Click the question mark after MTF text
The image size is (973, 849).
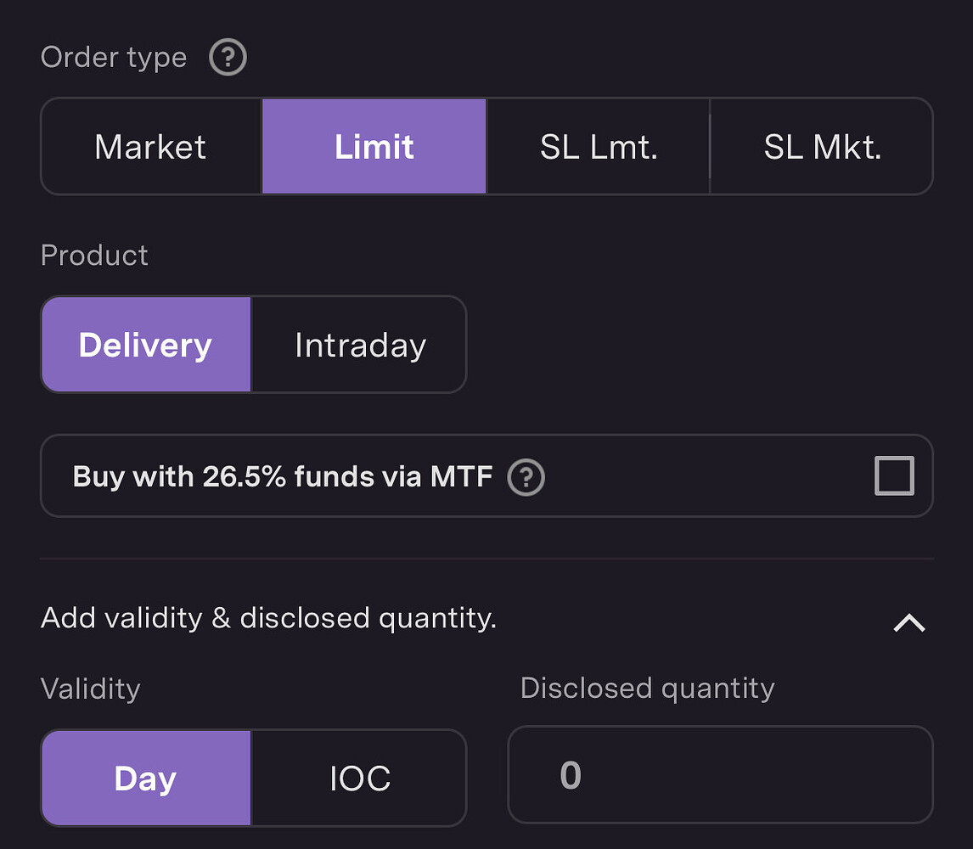[526, 477]
